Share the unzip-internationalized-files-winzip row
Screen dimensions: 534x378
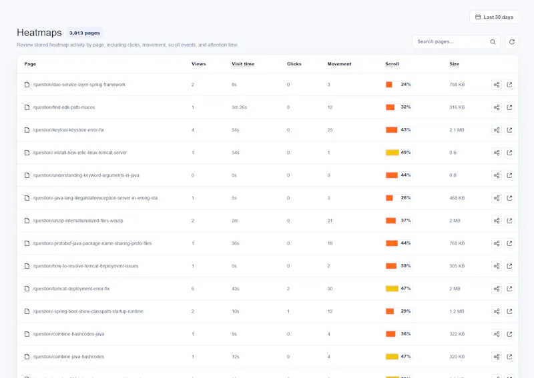[497, 221]
